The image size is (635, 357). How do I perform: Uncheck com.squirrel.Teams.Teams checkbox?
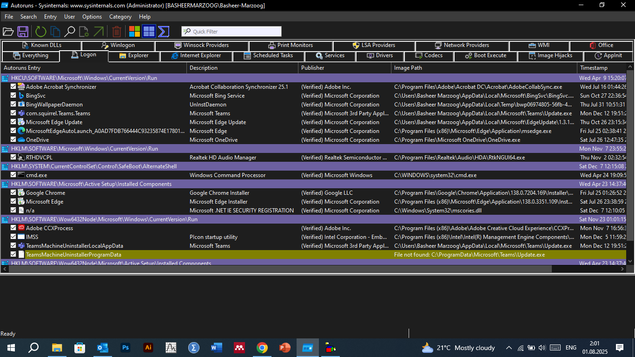(x=13, y=113)
